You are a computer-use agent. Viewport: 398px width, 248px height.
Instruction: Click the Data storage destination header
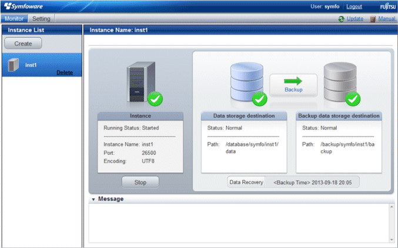[244, 116]
